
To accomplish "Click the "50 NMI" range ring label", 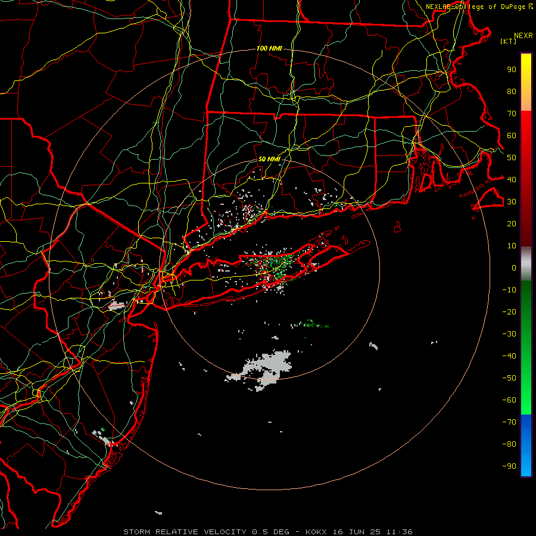I will [269, 159].
